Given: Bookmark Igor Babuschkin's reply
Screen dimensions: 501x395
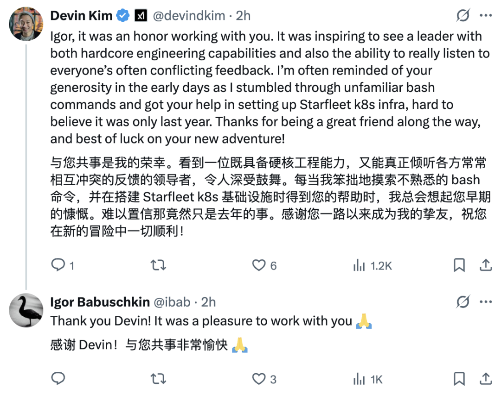Looking at the screenshot, I should (459, 379).
